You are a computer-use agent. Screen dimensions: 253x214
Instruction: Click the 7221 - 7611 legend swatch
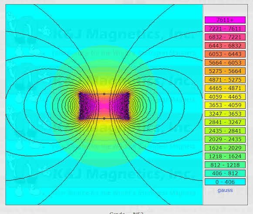(225, 29)
